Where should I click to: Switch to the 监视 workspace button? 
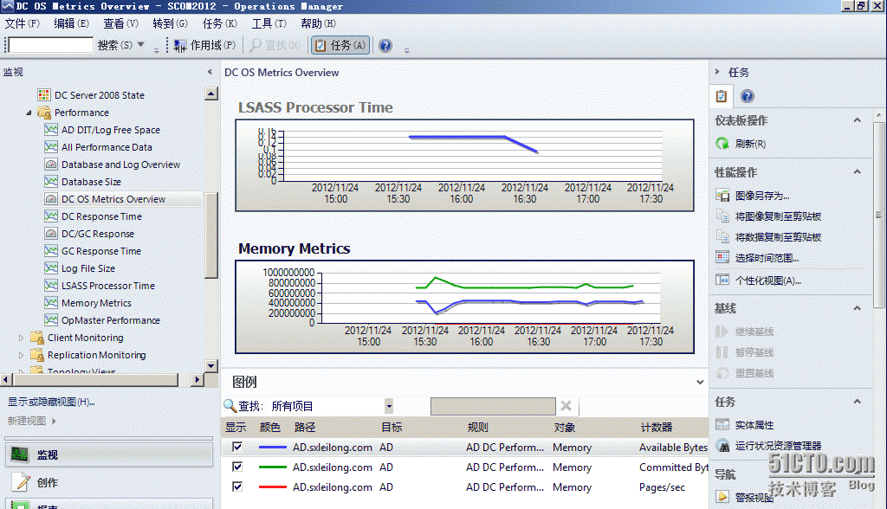coord(108,454)
